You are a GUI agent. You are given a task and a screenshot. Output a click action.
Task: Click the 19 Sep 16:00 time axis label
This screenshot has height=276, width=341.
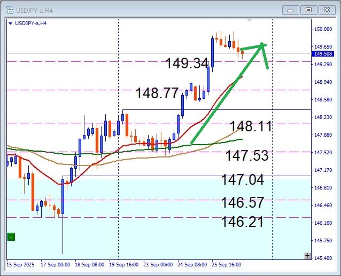coord(123,264)
